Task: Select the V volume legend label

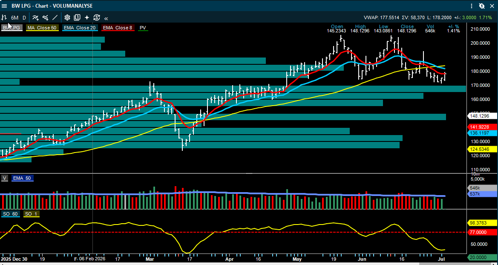Action: 4,178
